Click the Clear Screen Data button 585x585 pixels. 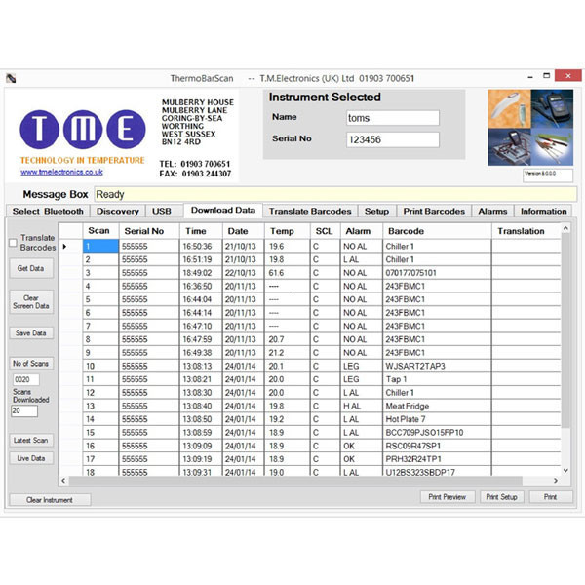point(31,301)
